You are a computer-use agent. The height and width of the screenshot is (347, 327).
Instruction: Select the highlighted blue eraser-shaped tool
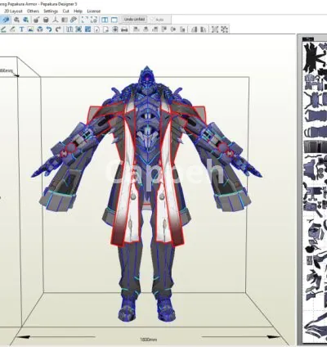(6, 20)
